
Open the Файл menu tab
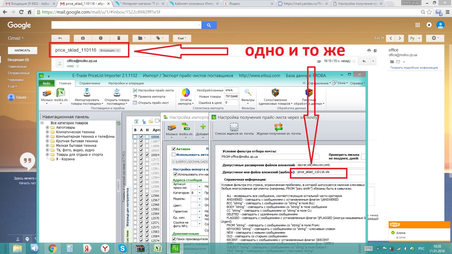(47, 83)
